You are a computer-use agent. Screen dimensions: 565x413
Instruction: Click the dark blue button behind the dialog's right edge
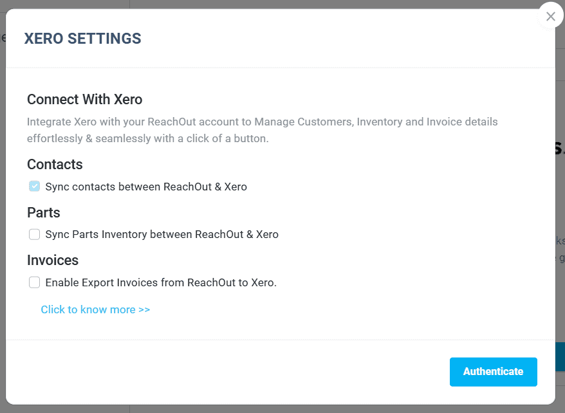click(560, 356)
